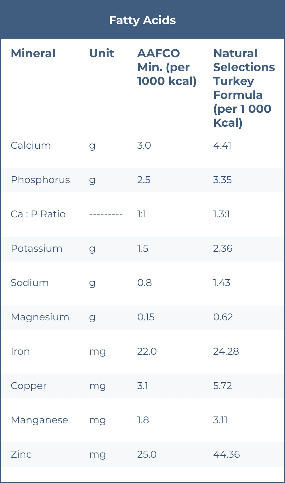Image resolution: width=285 pixels, height=483 pixels.
Task: Click the 22.0 Iron AAFCO minimum
Action: pyautogui.click(x=147, y=351)
